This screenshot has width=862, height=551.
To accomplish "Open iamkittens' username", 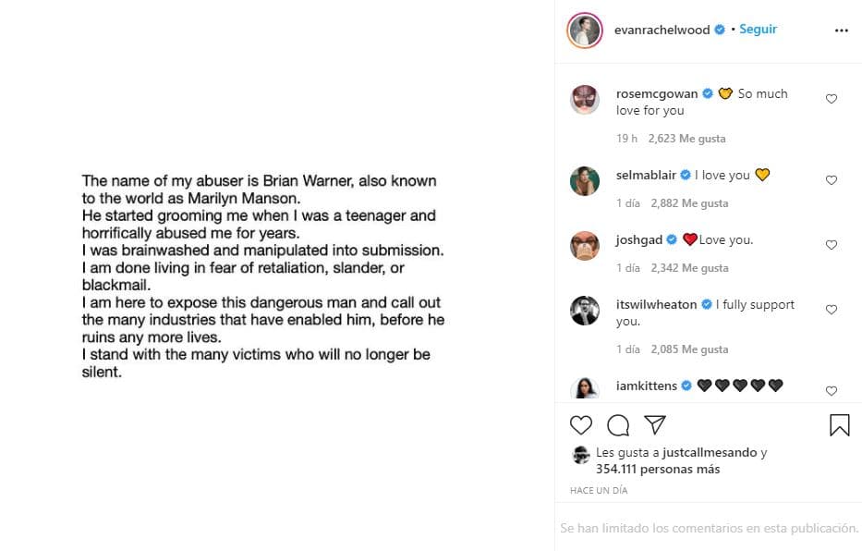I will (647, 386).
